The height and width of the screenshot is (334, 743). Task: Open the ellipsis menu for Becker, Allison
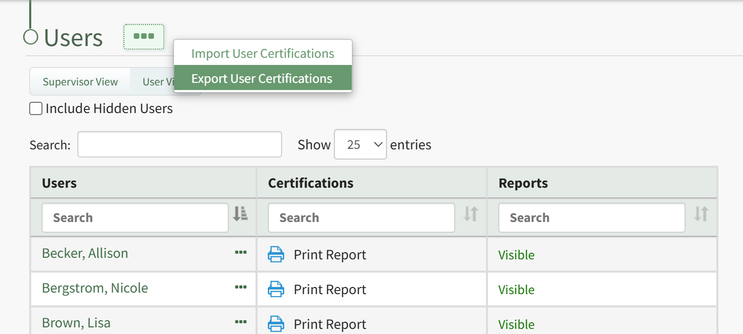[x=241, y=252]
